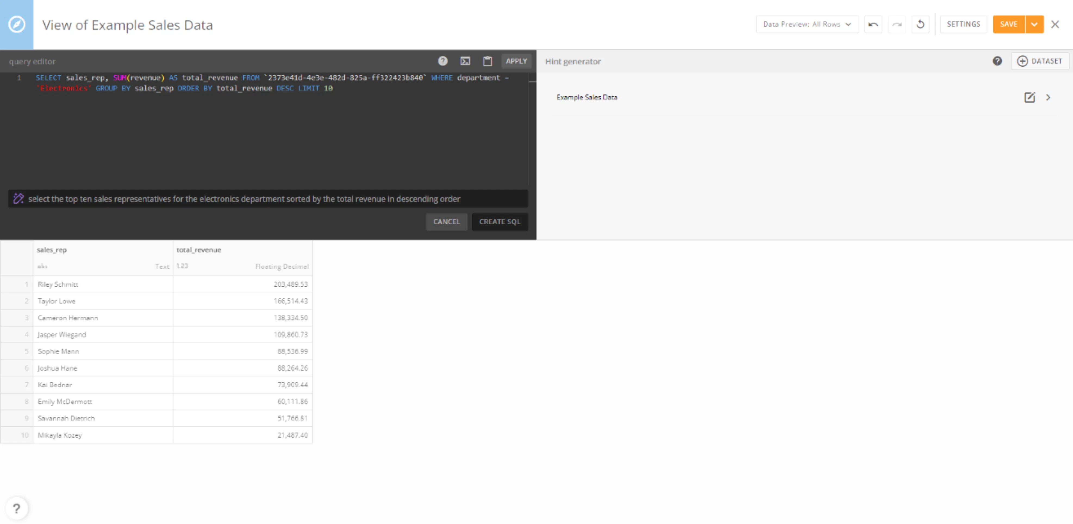Click the 166,514.43 revenue value
1073x524 pixels.
290,301
